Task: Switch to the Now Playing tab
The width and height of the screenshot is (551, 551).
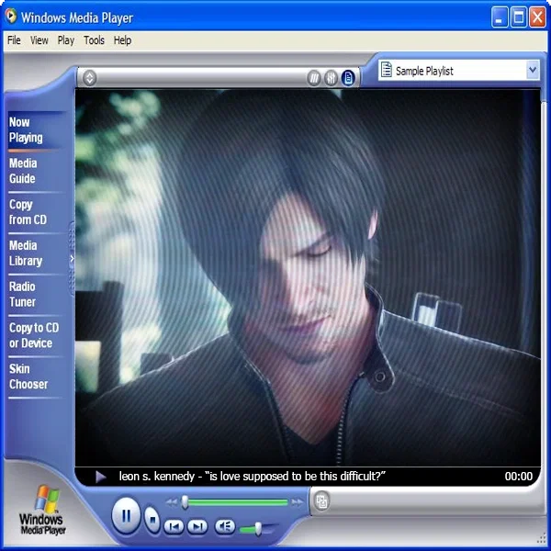Action: pyautogui.click(x=35, y=130)
